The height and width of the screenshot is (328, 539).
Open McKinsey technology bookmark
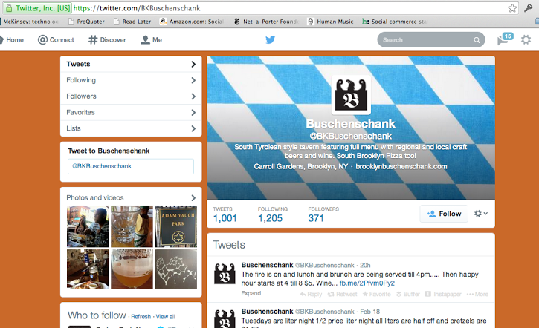coord(30,22)
